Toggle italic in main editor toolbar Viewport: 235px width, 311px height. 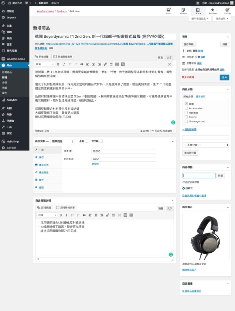pyautogui.click(x=64, y=64)
